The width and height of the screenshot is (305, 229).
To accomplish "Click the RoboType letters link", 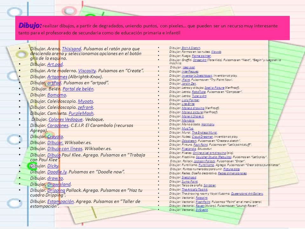I will (199, 92).
